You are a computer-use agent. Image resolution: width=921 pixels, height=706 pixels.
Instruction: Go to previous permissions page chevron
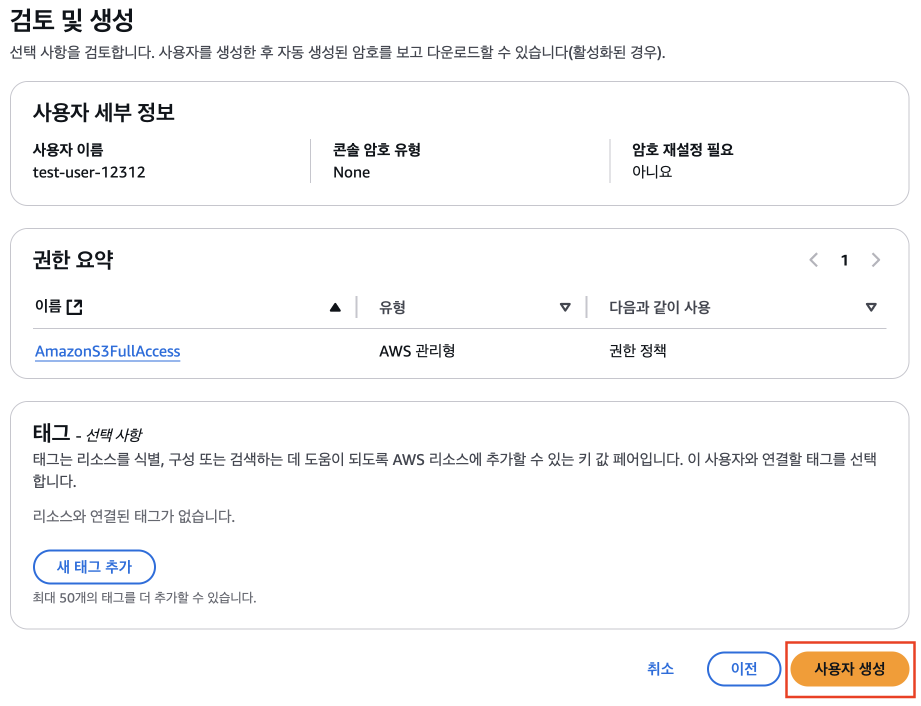click(x=814, y=260)
